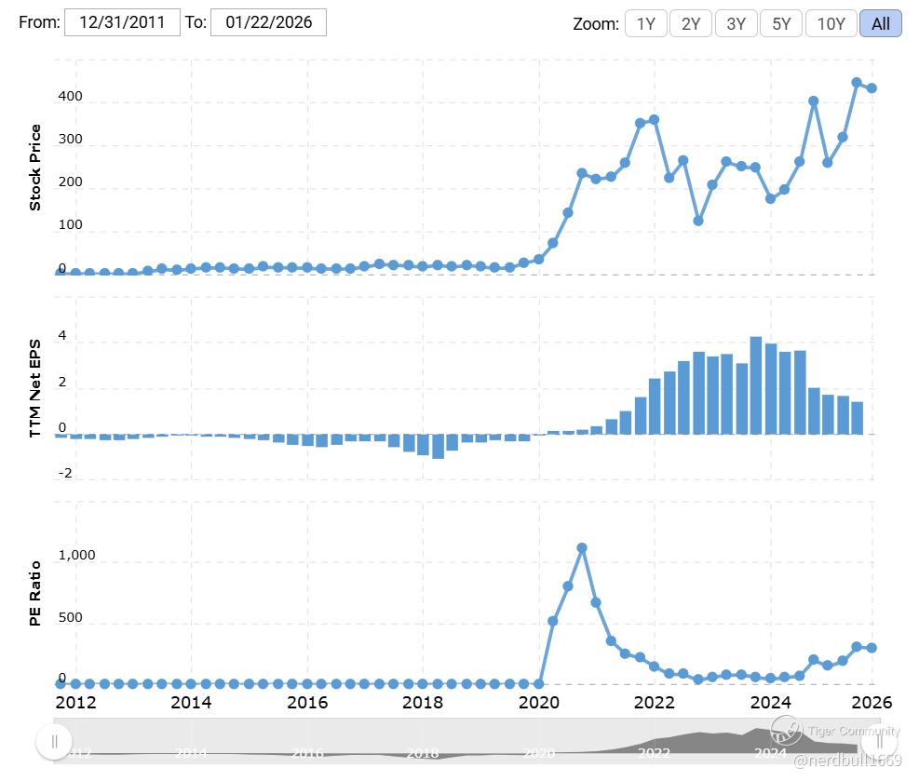This screenshot has height=781, width=919.
Task: Click the last PE Ratio data point
Action: 872,647
